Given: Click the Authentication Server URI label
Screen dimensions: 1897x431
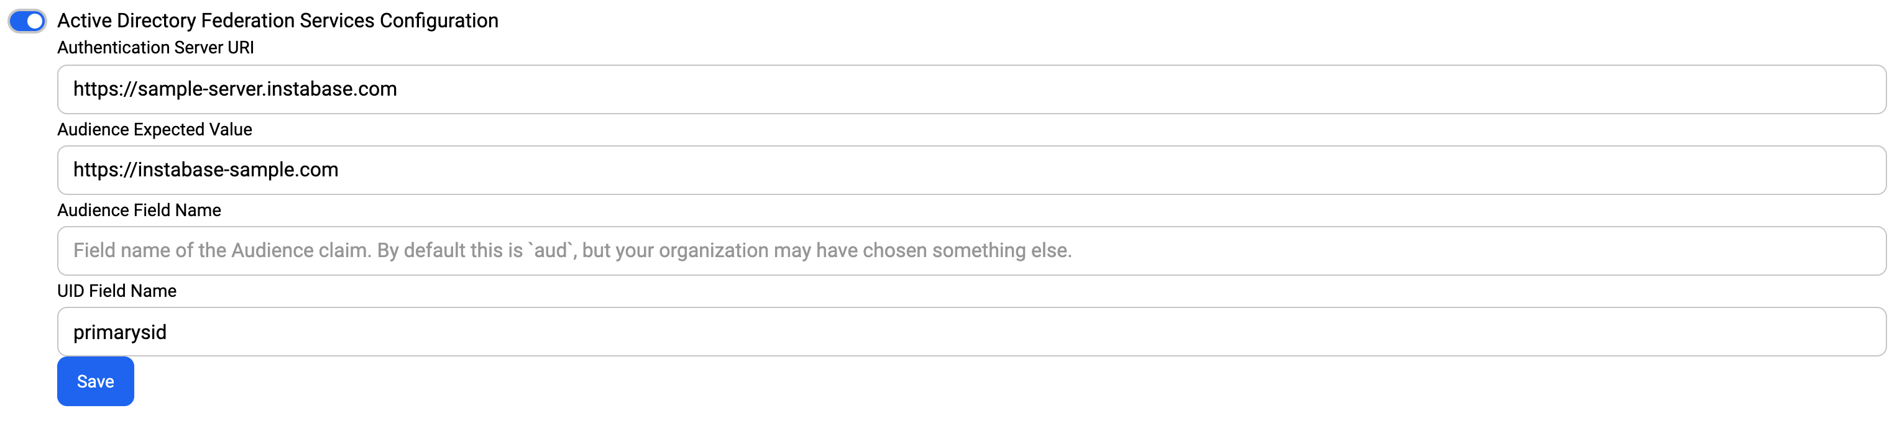Looking at the screenshot, I should (155, 48).
